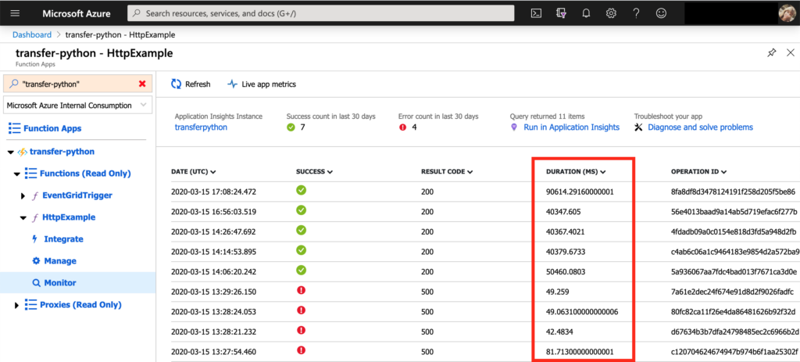This screenshot has height=362, width=800.
Task: Open the 2020-03-15 17:08:24.472 invocation
Action: (x=213, y=192)
